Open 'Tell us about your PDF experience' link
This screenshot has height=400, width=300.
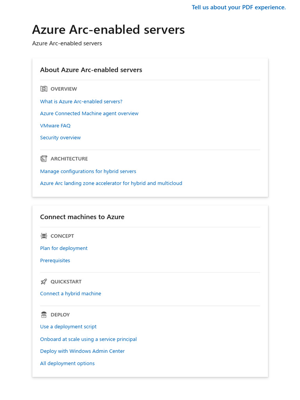[x=239, y=7]
